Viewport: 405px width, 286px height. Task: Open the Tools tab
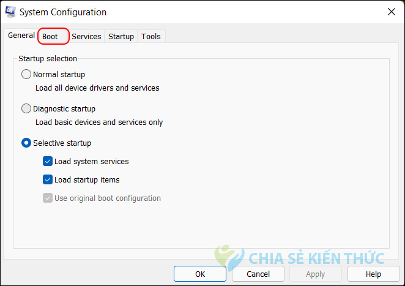(x=151, y=37)
